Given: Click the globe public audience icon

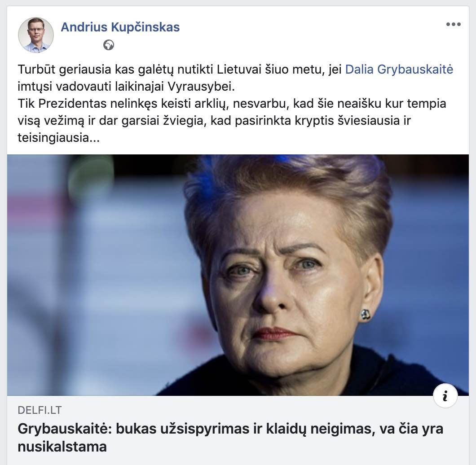Looking at the screenshot, I should 108,45.
